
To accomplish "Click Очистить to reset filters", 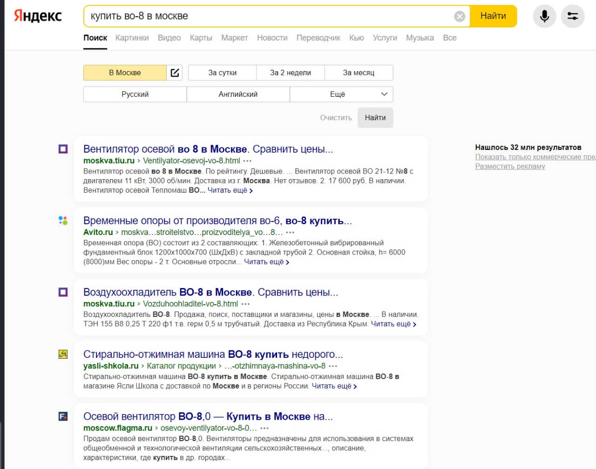I will click(x=336, y=118).
